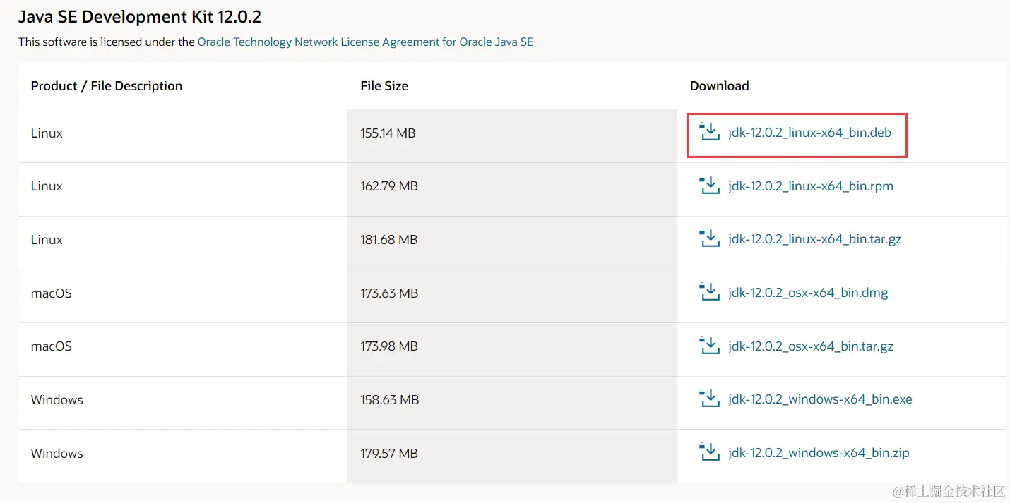Download jdk-12.0.2_windows-x64_bin.exe link
1010x503 pixels.
tap(820, 399)
